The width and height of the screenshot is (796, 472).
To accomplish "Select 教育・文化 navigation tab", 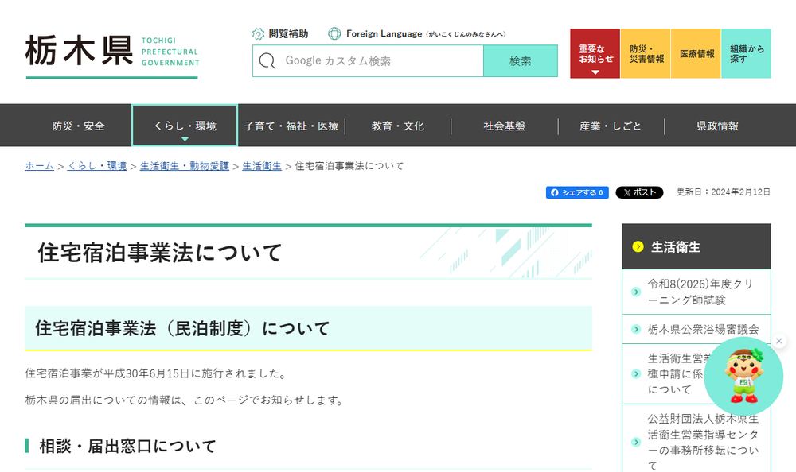I will click(398, 126).
